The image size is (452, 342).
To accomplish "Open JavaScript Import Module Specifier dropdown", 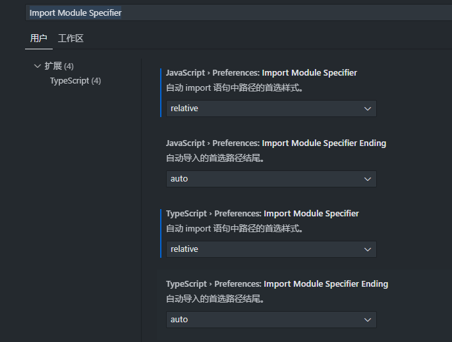I will (271, 109).
